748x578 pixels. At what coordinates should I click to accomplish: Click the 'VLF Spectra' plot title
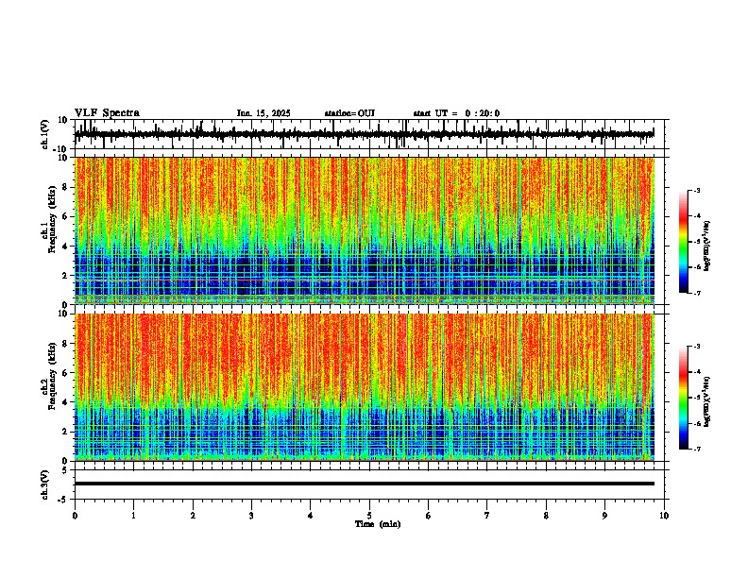[x=107, y=113]
